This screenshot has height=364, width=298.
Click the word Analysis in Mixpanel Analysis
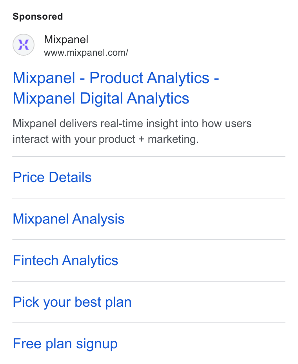[98, 219]
